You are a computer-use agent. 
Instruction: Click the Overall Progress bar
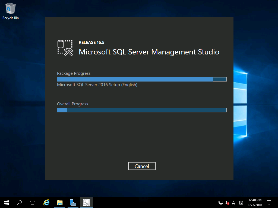[141, 110]
